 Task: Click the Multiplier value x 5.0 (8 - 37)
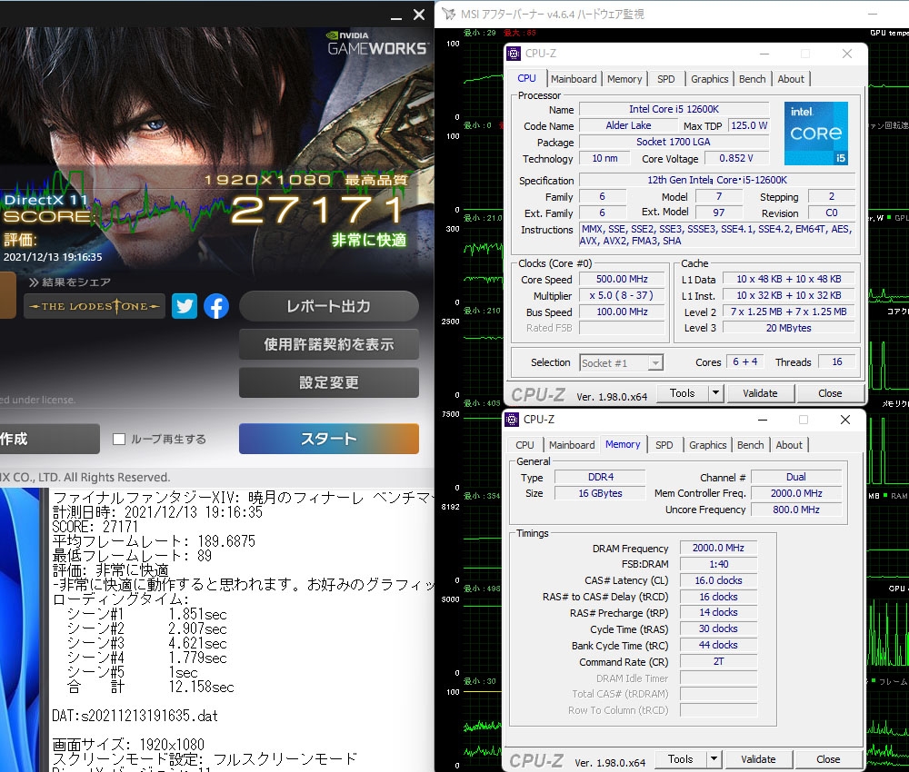click(622, 295)
